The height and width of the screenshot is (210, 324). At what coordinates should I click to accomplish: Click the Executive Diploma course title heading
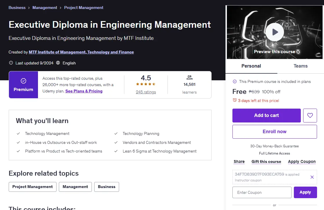click(110, 25)
